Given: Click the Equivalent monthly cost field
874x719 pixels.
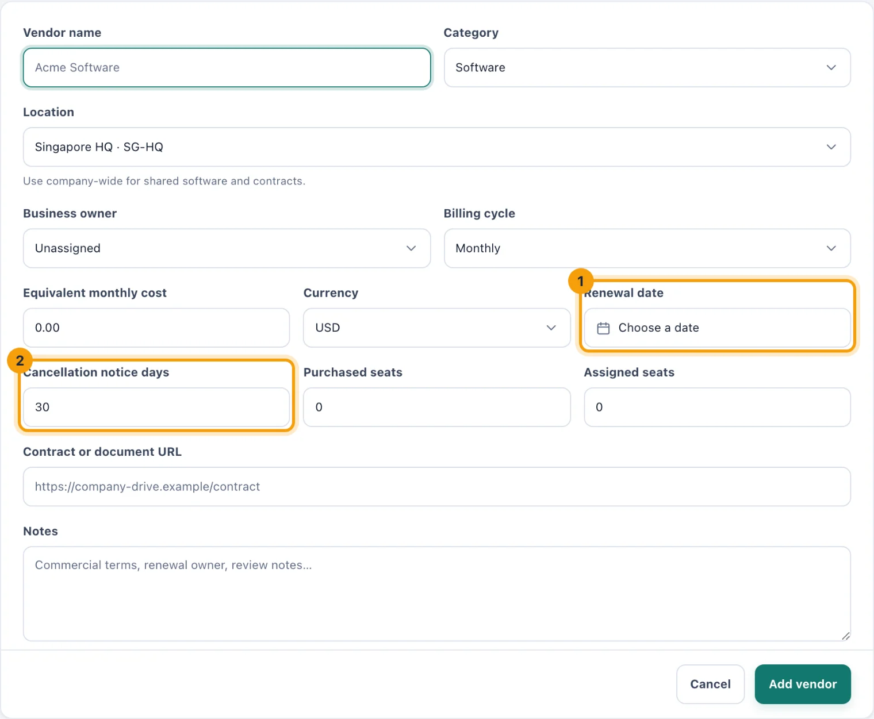Looking at the screenshot, I should coord(156,328).
